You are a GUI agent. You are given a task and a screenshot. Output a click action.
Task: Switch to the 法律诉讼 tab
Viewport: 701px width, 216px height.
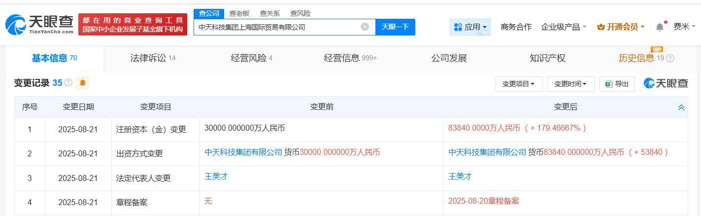(x=153, y=58)
